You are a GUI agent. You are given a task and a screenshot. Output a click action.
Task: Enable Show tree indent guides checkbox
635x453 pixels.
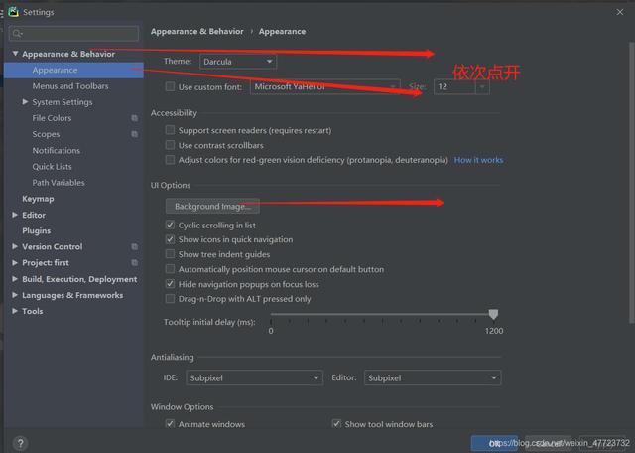coord(171,254)
